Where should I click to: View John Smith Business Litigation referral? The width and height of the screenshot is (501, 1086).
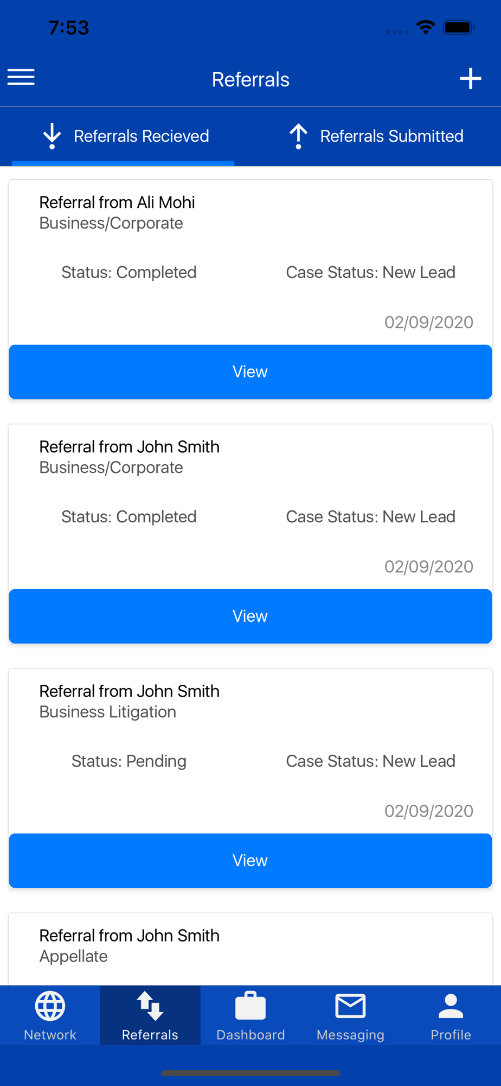pos(251,861)
